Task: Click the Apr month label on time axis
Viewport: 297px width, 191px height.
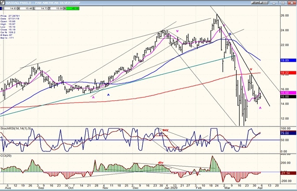Action: click(x=260, y=188)
